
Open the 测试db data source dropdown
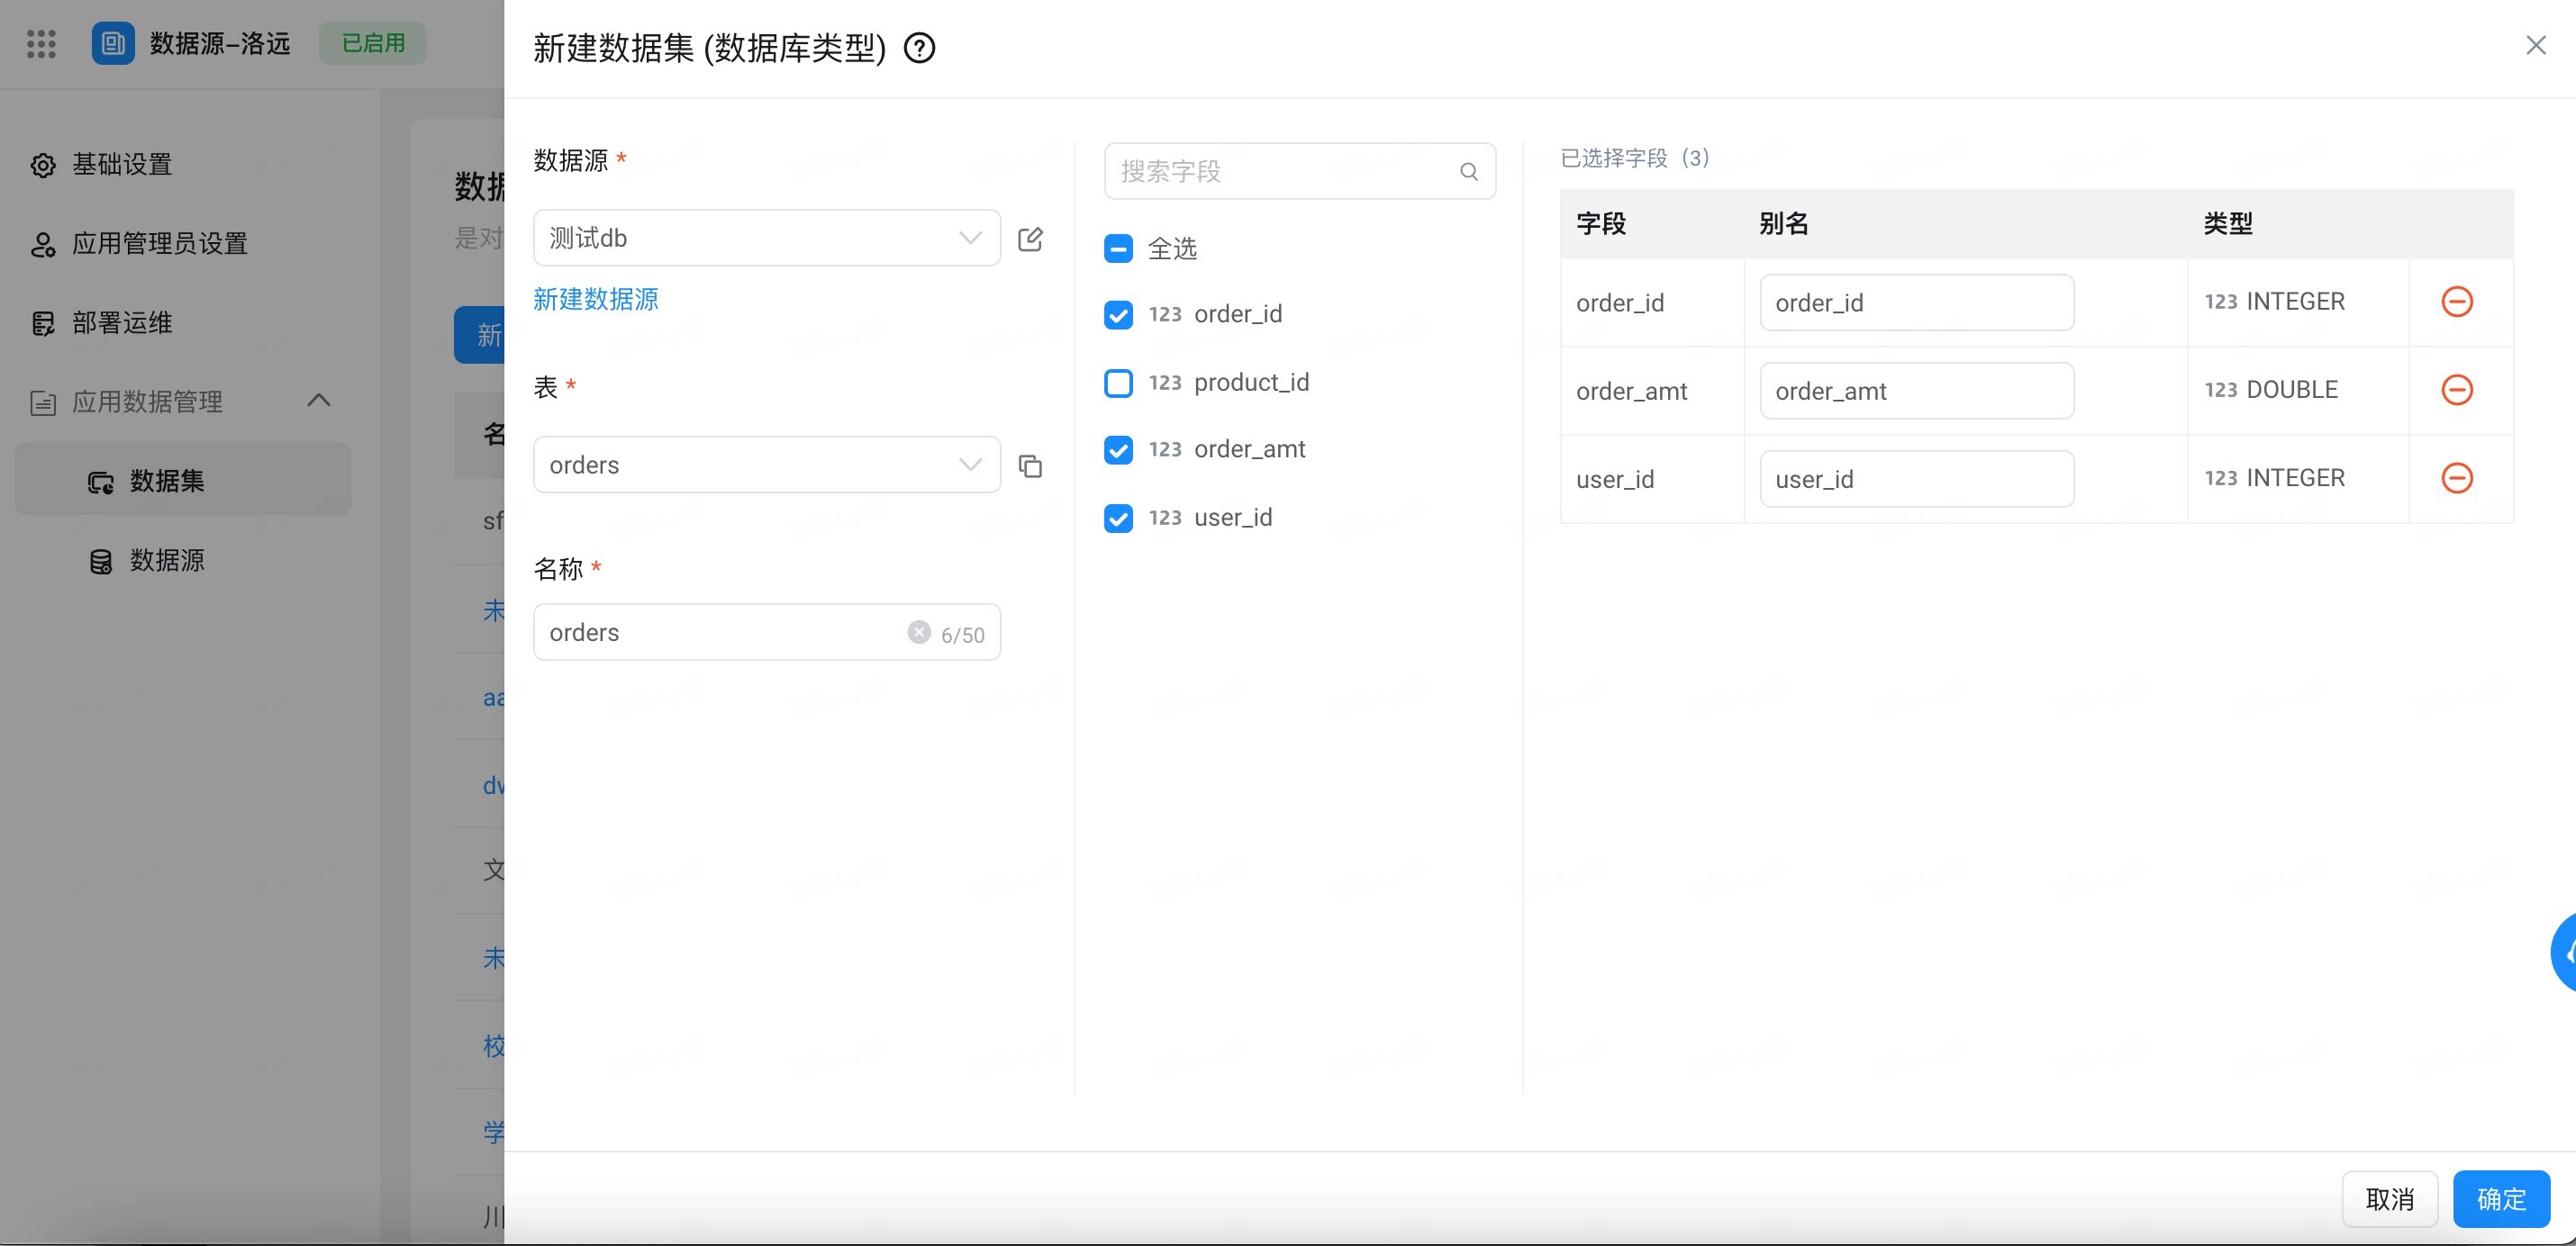767,238
